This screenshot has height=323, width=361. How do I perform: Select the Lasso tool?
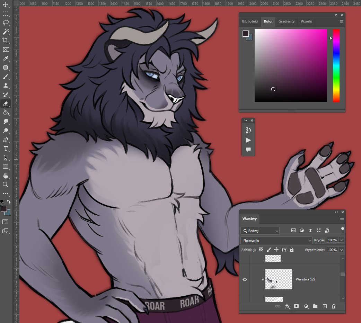tap(6, 23)
